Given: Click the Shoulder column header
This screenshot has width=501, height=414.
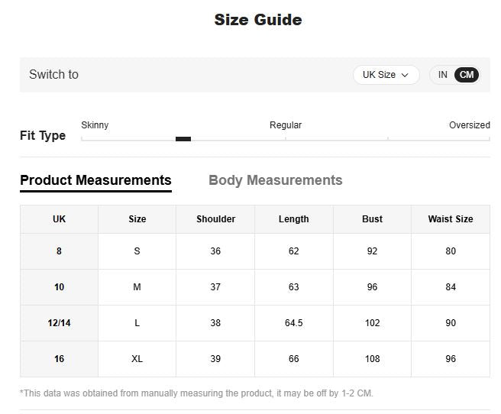Looking at the screenshot, I should (x=215, y=219).
